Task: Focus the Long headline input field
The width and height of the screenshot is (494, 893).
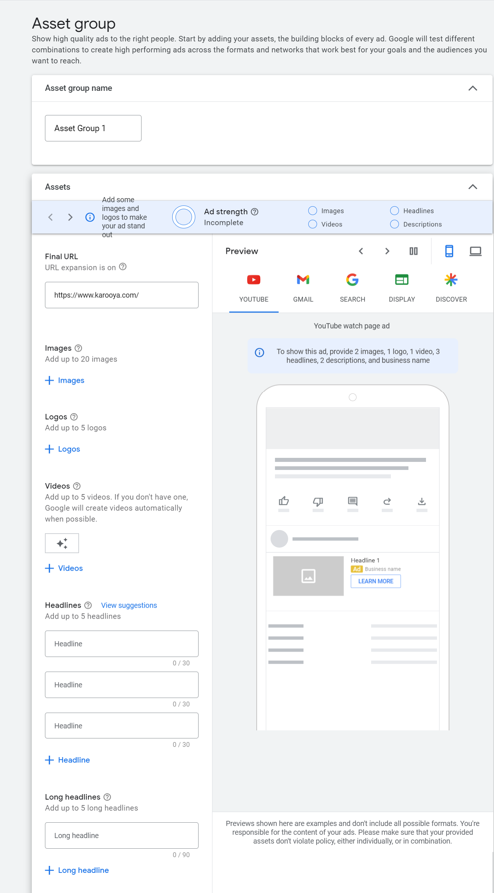Action: pos(122,835)
